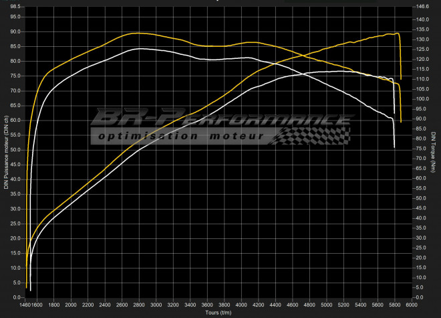The image size is (441, 318).
Task: Click the 2000 tick on the rpm axis
Action: (x=71, y=305)
